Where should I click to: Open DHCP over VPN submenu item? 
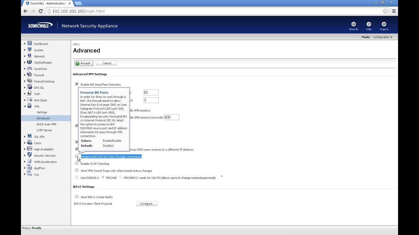(x=46, y=124)
